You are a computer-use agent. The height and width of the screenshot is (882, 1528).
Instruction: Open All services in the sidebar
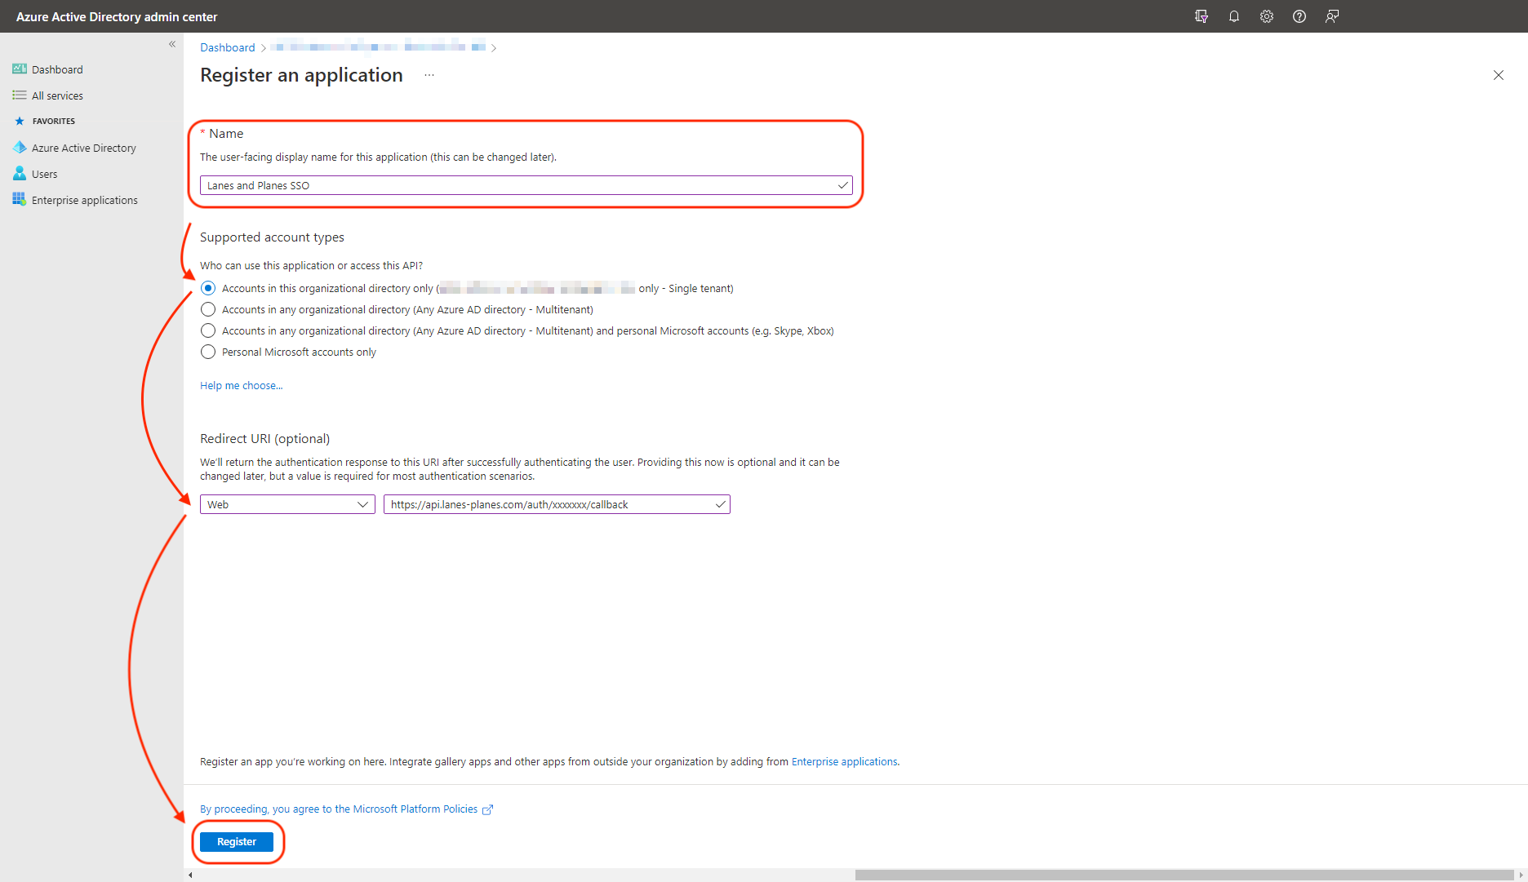57,95
